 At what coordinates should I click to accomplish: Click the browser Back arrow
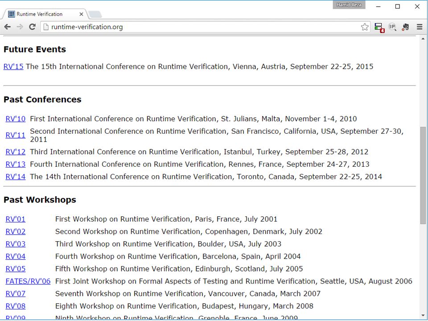coord(8,27)
